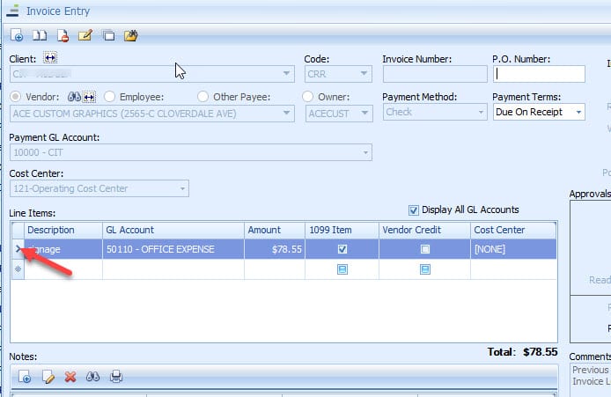
Task: Click the 50110 - OFFICE EXPENSE cell
Action: [x=173, y=249]
